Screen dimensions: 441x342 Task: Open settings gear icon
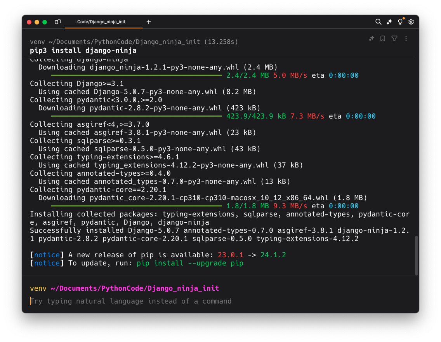(411, 22)
